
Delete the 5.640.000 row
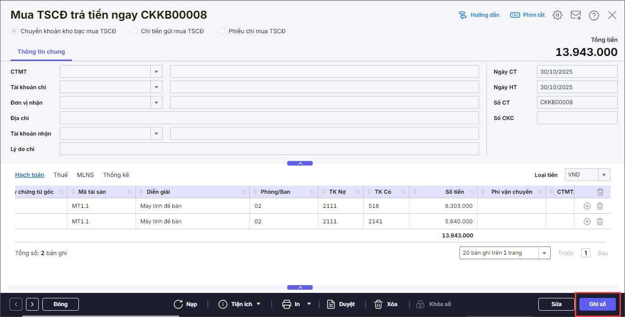point(600,221)
